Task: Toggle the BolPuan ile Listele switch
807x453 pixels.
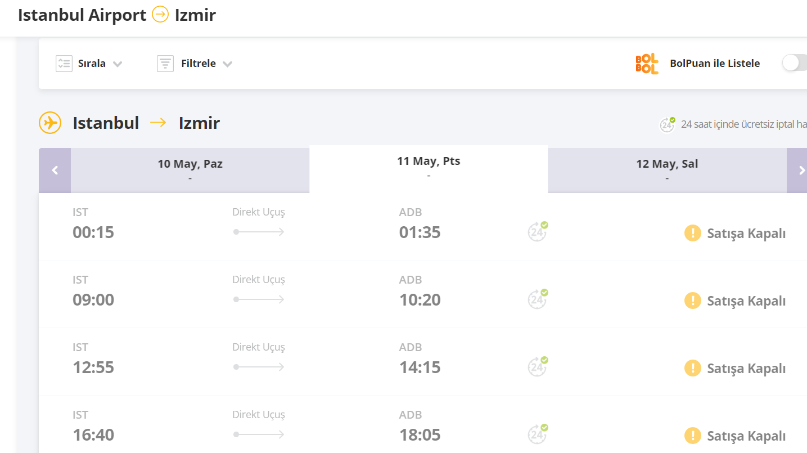Action: pyautogui.click(x=794, y=63)
